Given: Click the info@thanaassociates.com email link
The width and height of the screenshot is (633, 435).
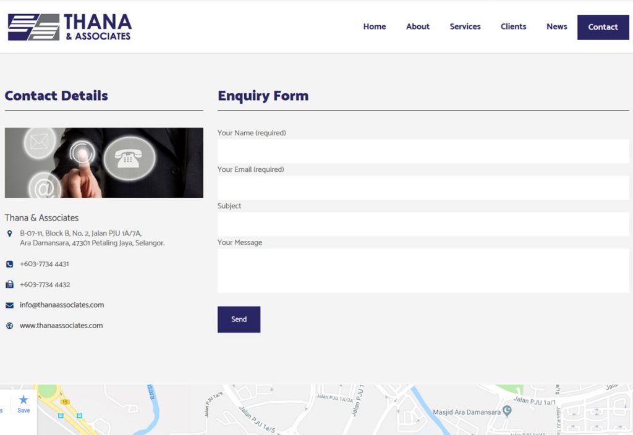Looking at the screenshot, I should click(62, 305).
